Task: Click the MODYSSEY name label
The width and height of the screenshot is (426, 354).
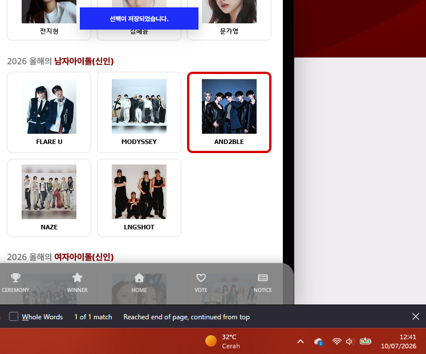Action: 139,142
